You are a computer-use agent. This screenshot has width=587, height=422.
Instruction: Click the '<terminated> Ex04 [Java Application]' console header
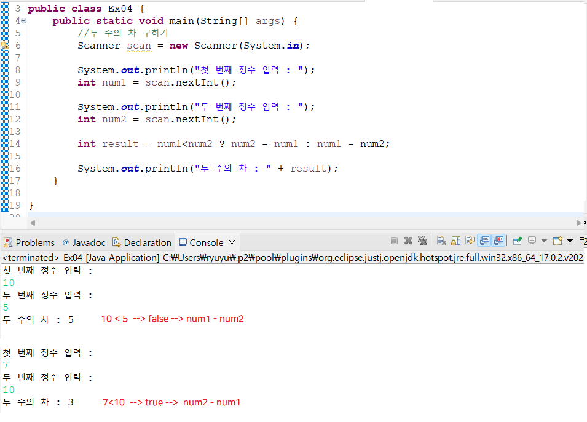click(81, 258)
